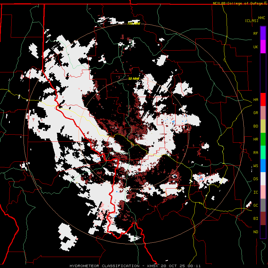The height and width of the screenshot is (268, 268).
Task: Click the DS legend label
Action: pyautogui.click(x=255, y=179)
